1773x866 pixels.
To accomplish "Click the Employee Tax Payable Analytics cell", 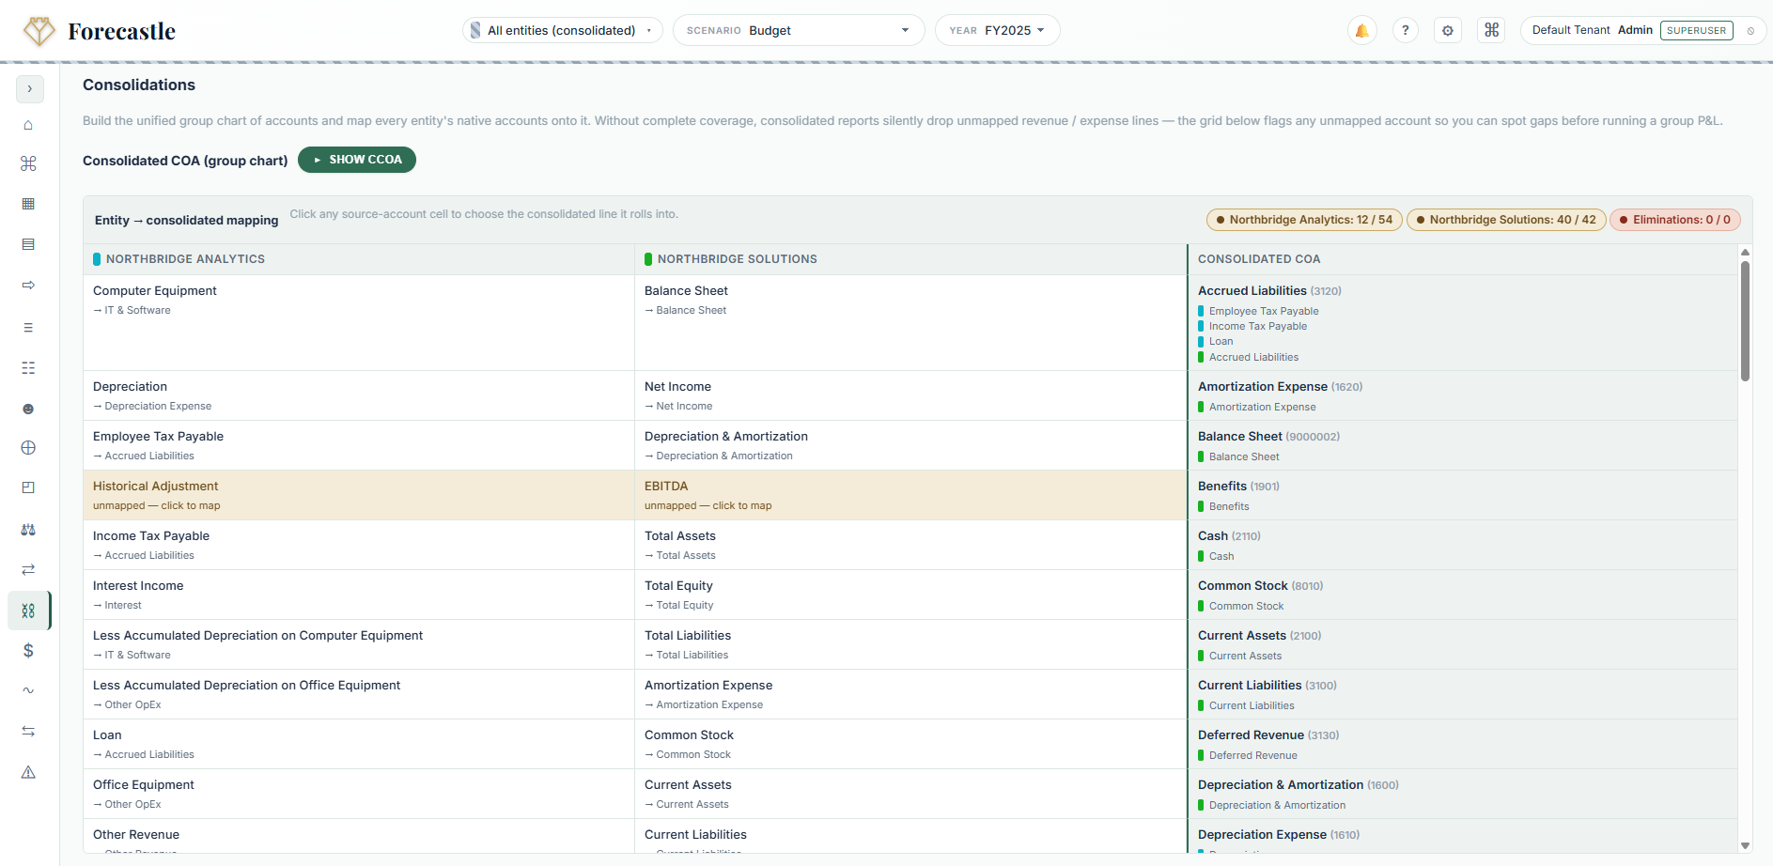I will point(359,445).
